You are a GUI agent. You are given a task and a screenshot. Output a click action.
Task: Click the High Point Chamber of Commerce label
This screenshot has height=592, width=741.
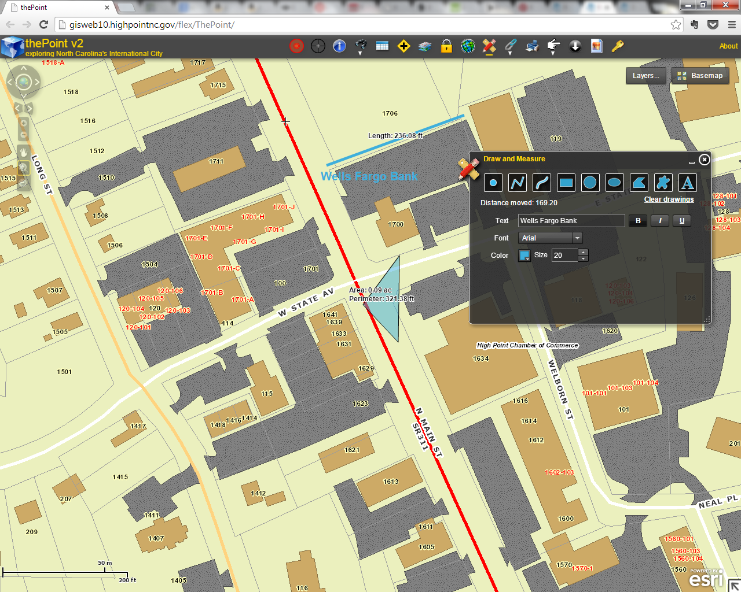point(527,345)
